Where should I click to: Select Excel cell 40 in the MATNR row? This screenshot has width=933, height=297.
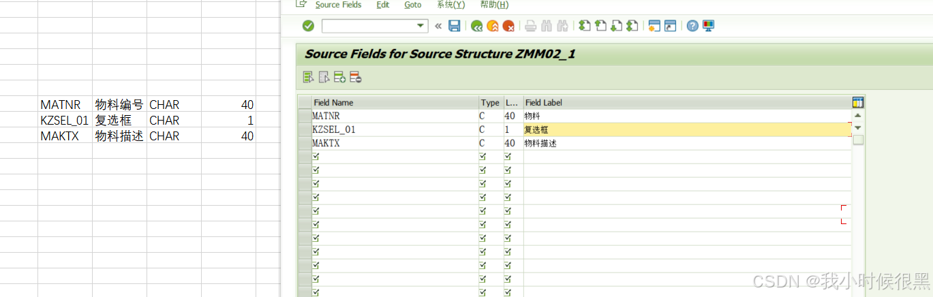point(228,104)
